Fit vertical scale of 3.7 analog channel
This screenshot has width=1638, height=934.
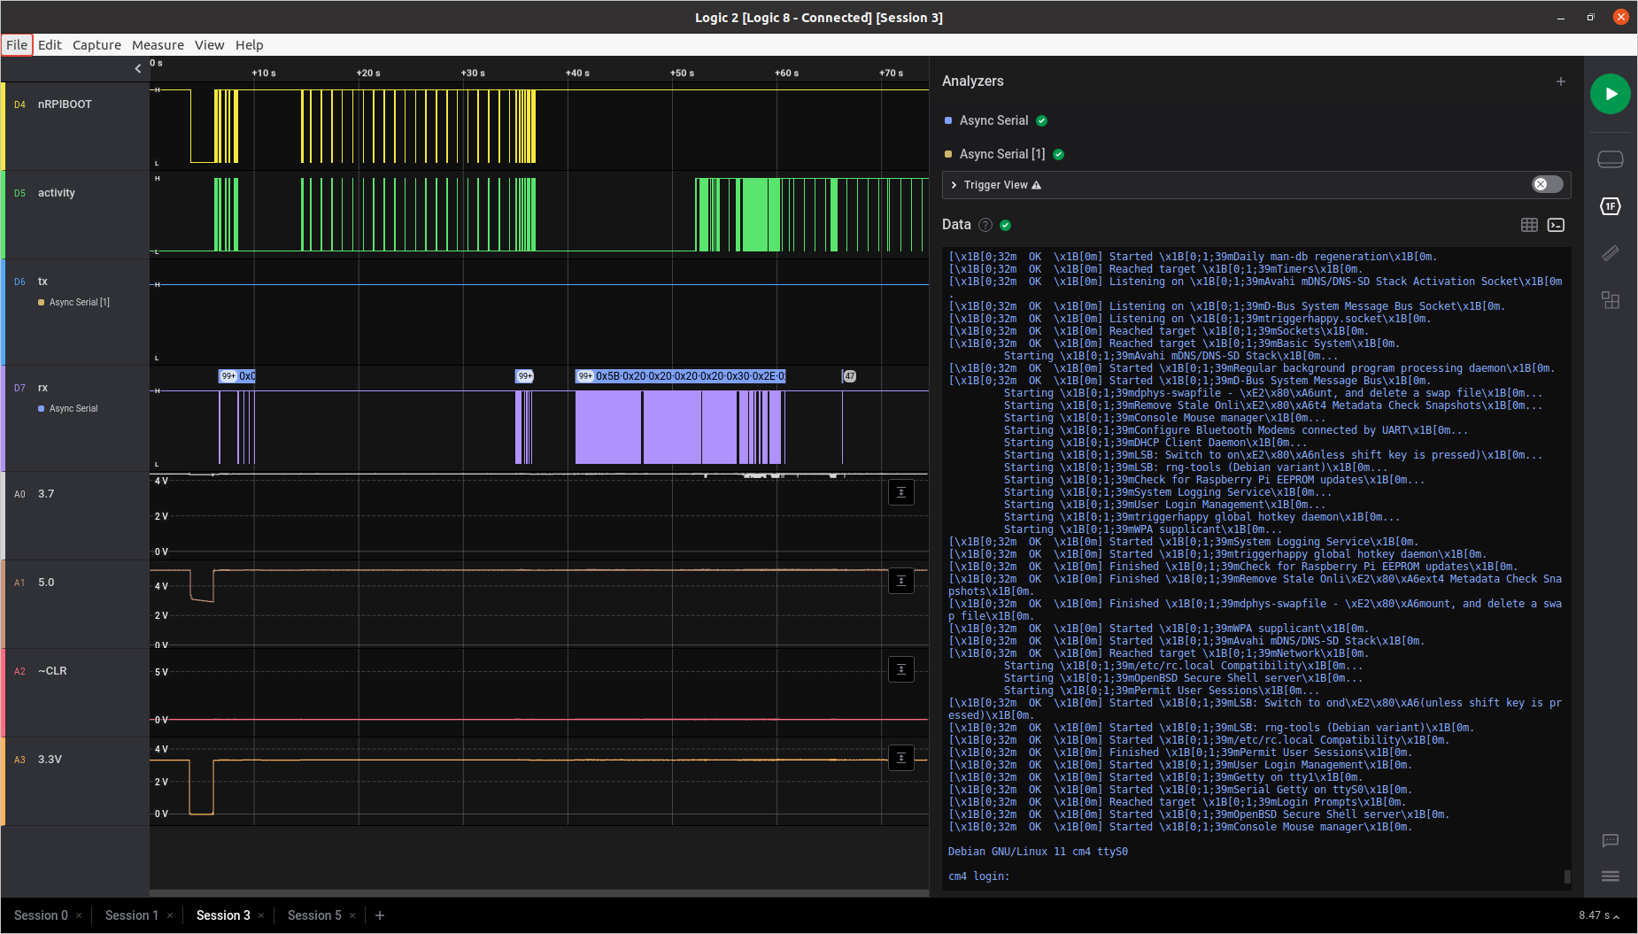900,492
